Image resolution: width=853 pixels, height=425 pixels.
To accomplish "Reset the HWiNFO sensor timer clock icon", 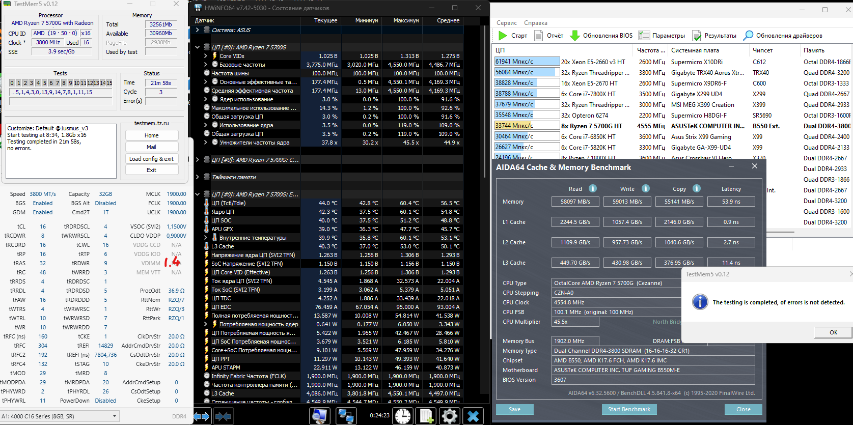I will coord(403,416).
